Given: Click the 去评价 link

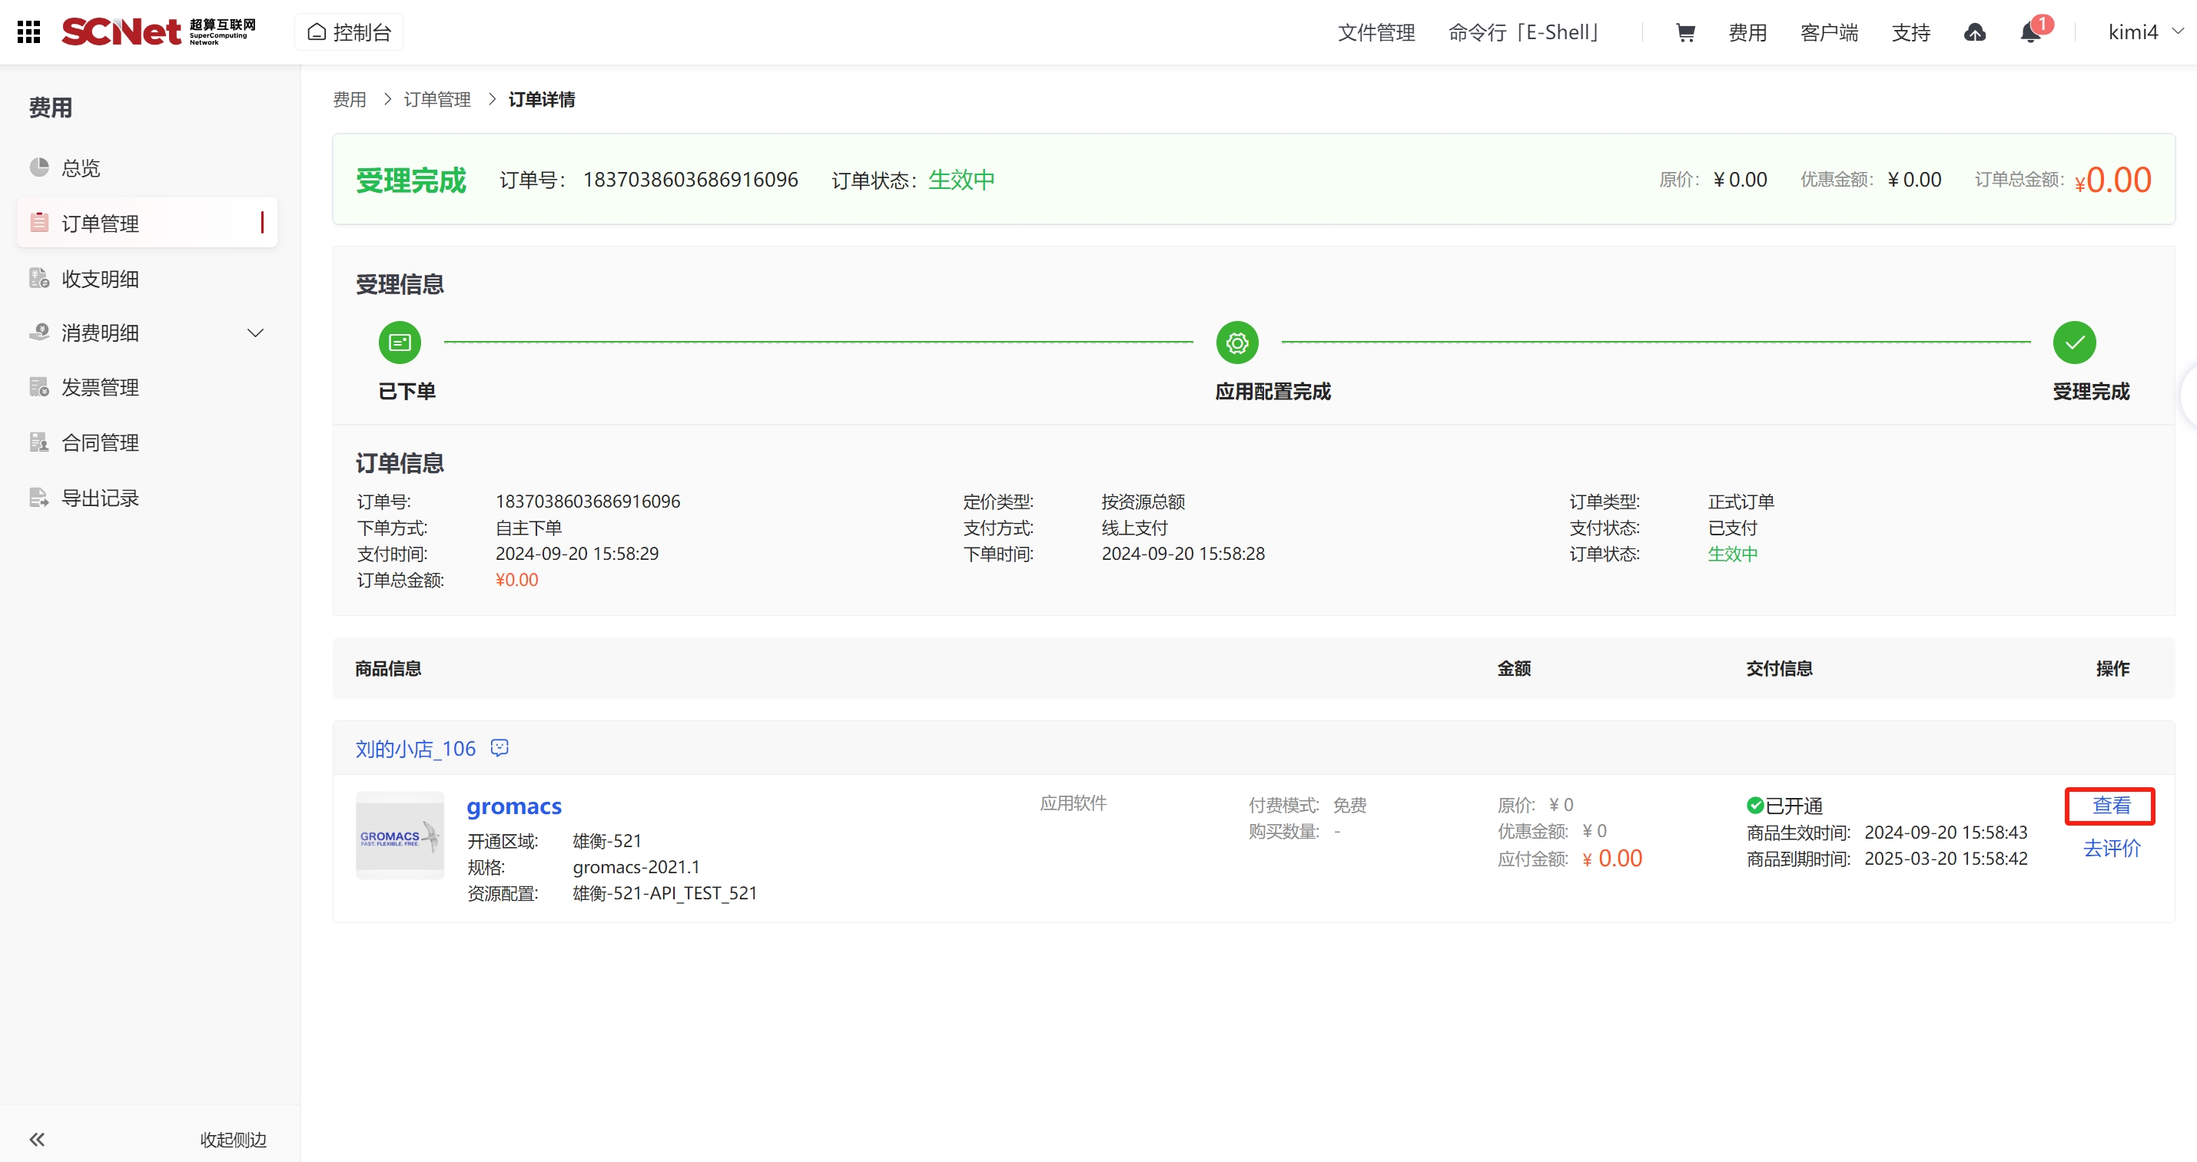Looking at the screenshot, I should pos(2111,849).
